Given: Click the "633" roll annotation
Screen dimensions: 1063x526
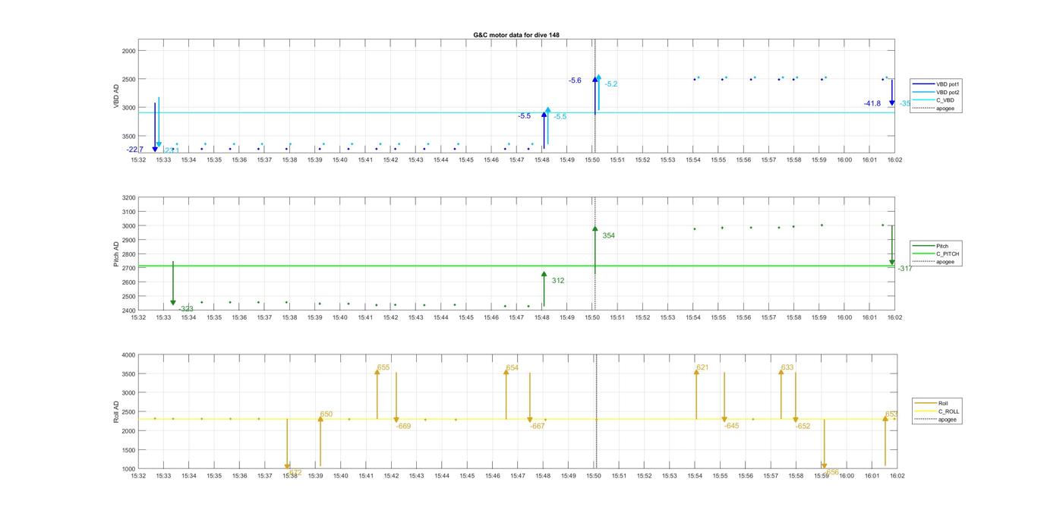Looking at the screenshot, I should (x=787, y=368).
